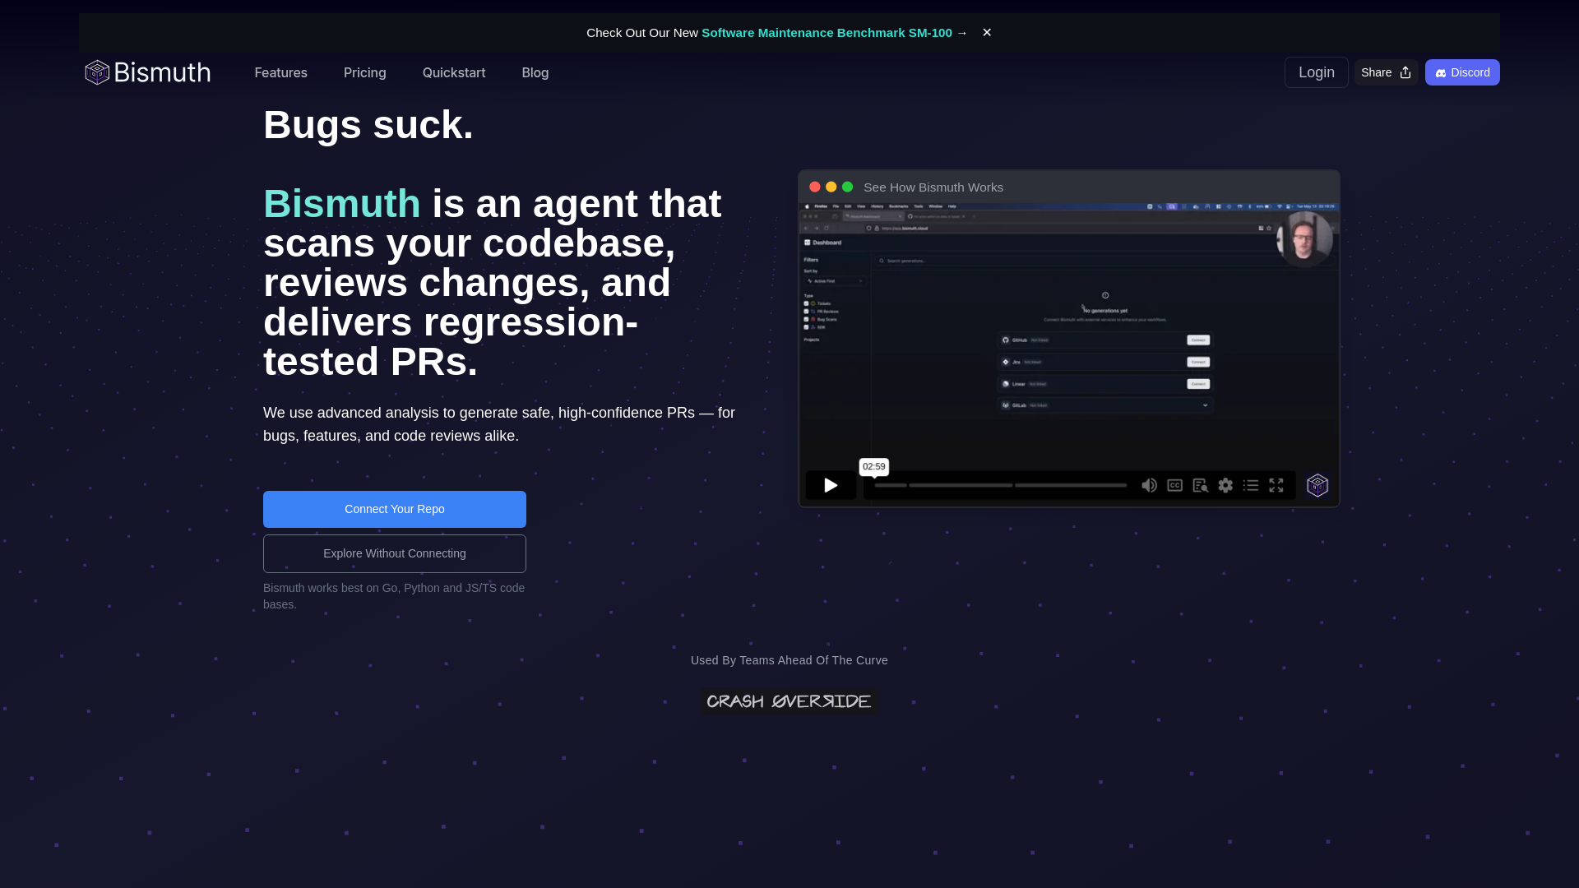
Task: Open the video transcript search icon
Action: 1200,485
